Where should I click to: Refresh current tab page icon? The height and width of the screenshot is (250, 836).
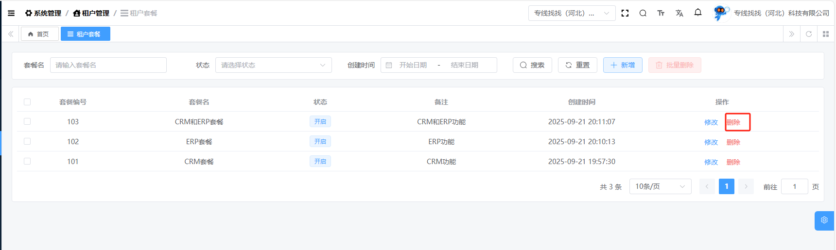click(809, 34)
